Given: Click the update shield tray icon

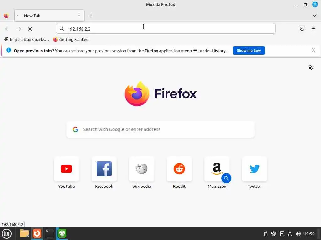Looking at the screenshot, I should (x=273, y=234).
